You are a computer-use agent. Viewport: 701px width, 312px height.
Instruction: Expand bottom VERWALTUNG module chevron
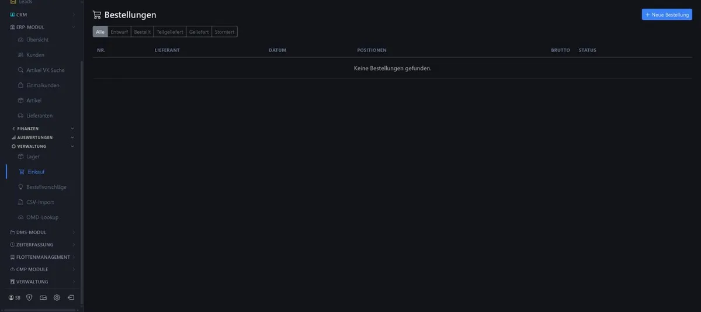(74, 282)
